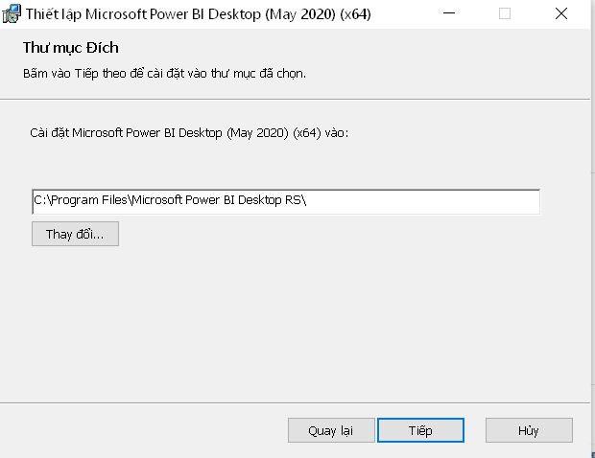The height and width of the screenshot is (458, 595).
Task: Click the window title Thiết lập Microsoft Power BI
Action: coord(198,14)
